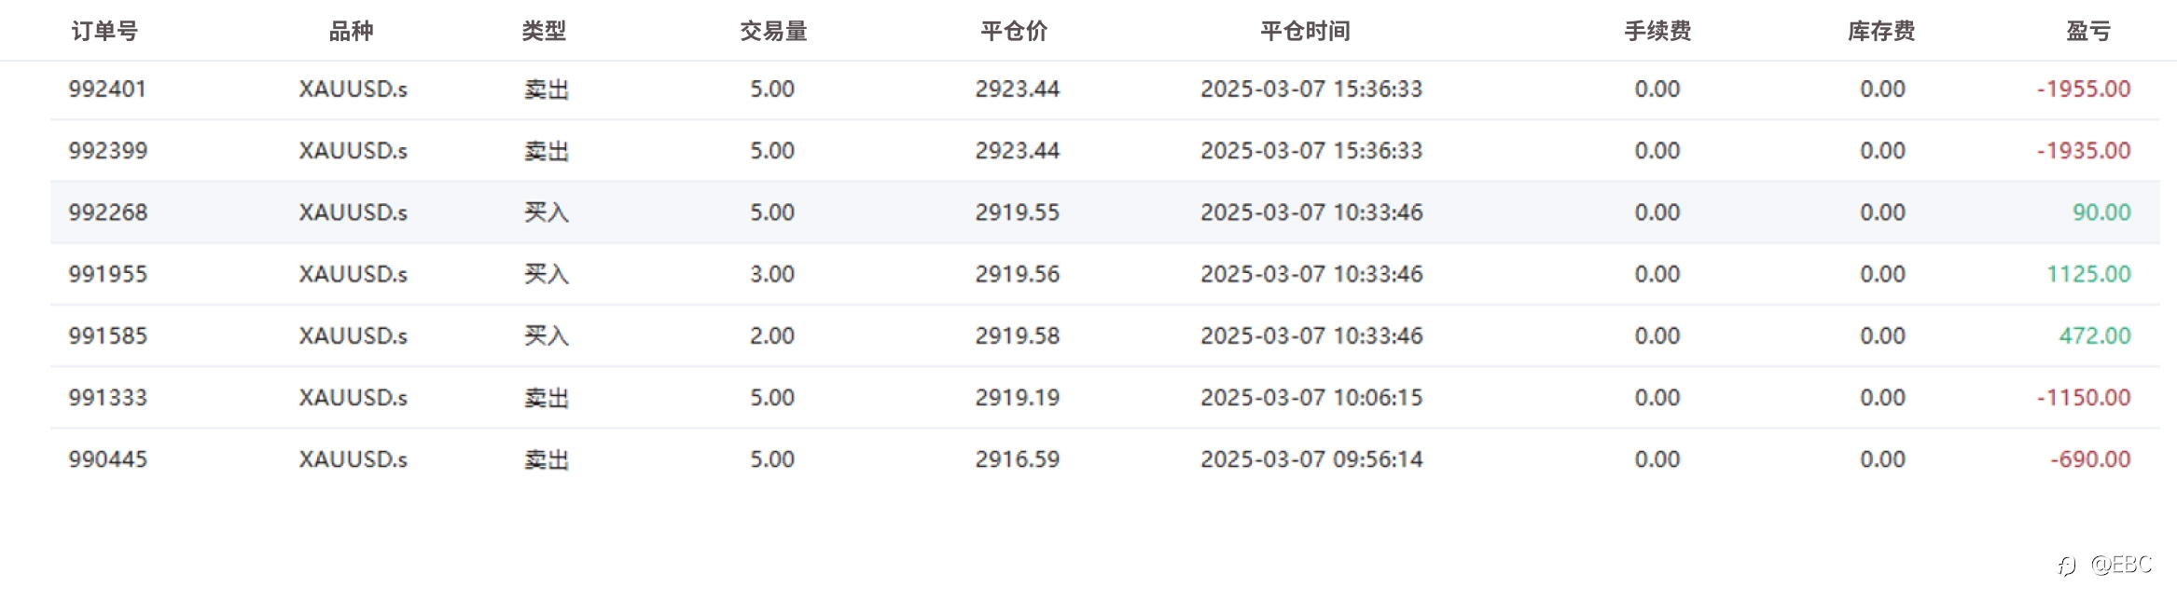Click the 类型 column header
The image size is (2177, 601).
(544, 32)
